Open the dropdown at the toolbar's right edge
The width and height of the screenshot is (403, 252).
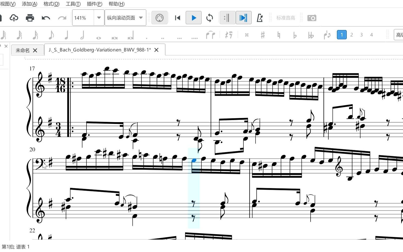tap(398, 35)
